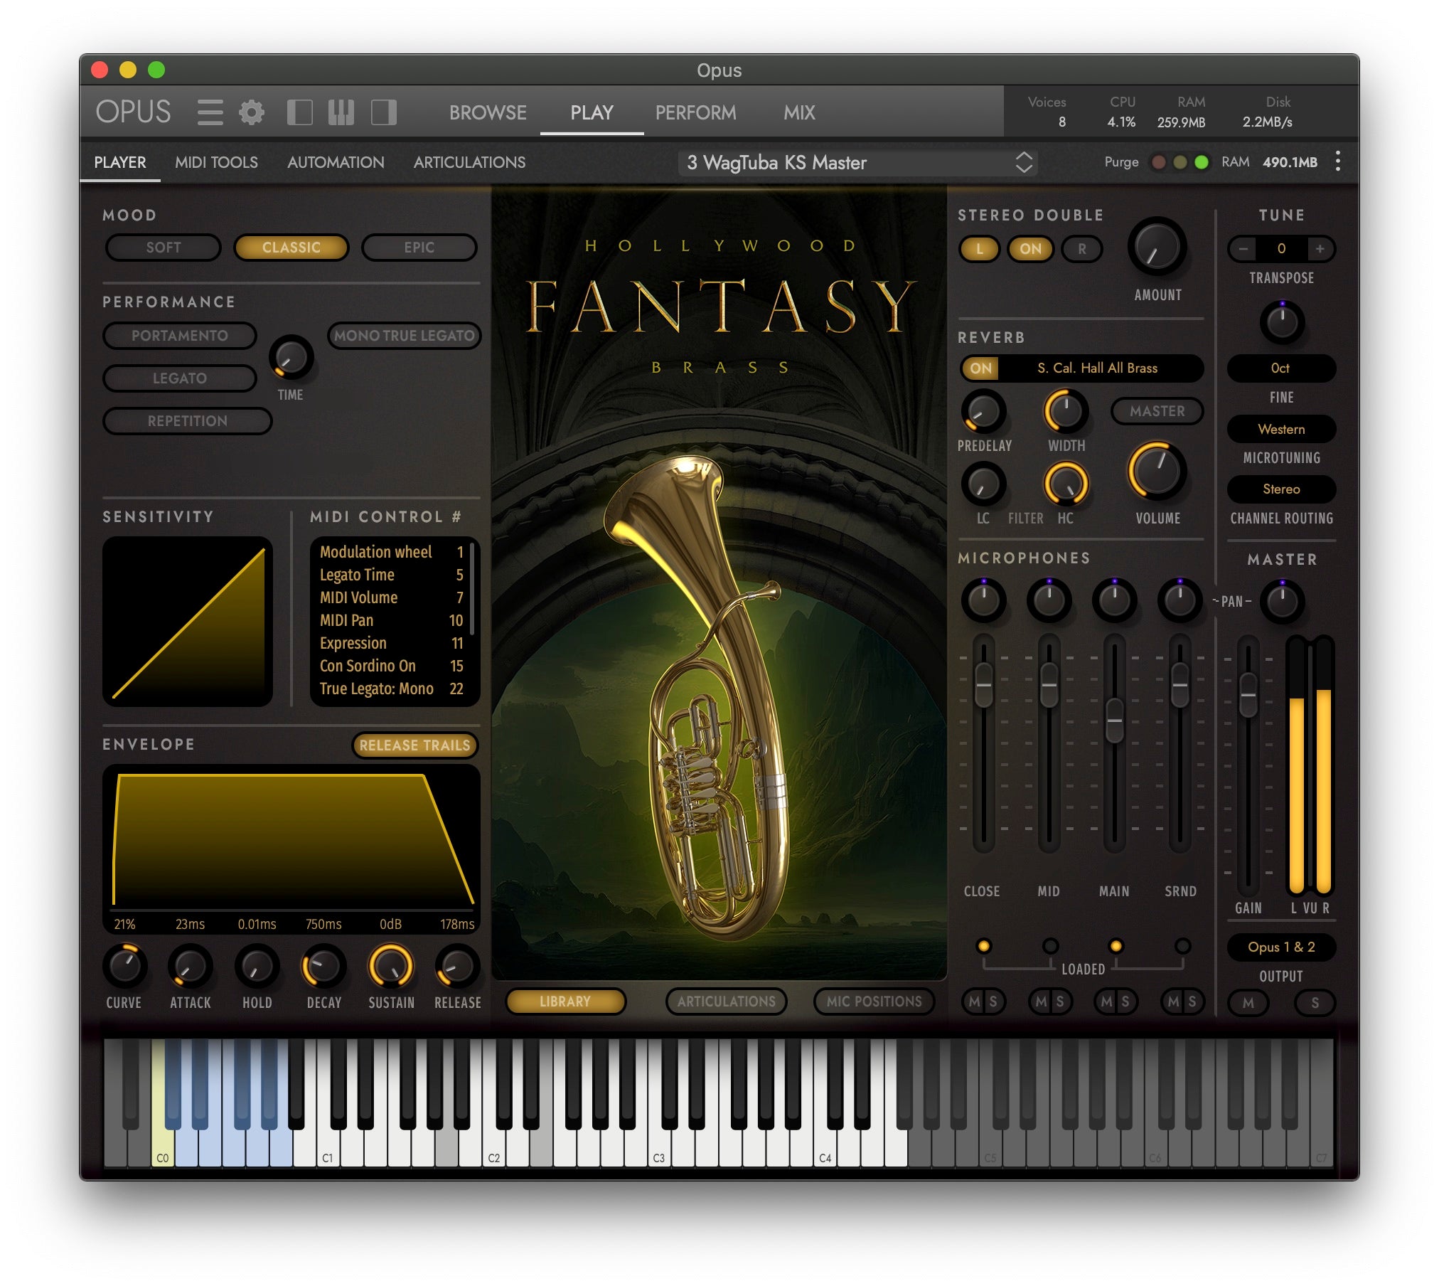Turn off the Reverb ON switch
This screenshot has width=1439, height=1286.
(x=980, y=368)
